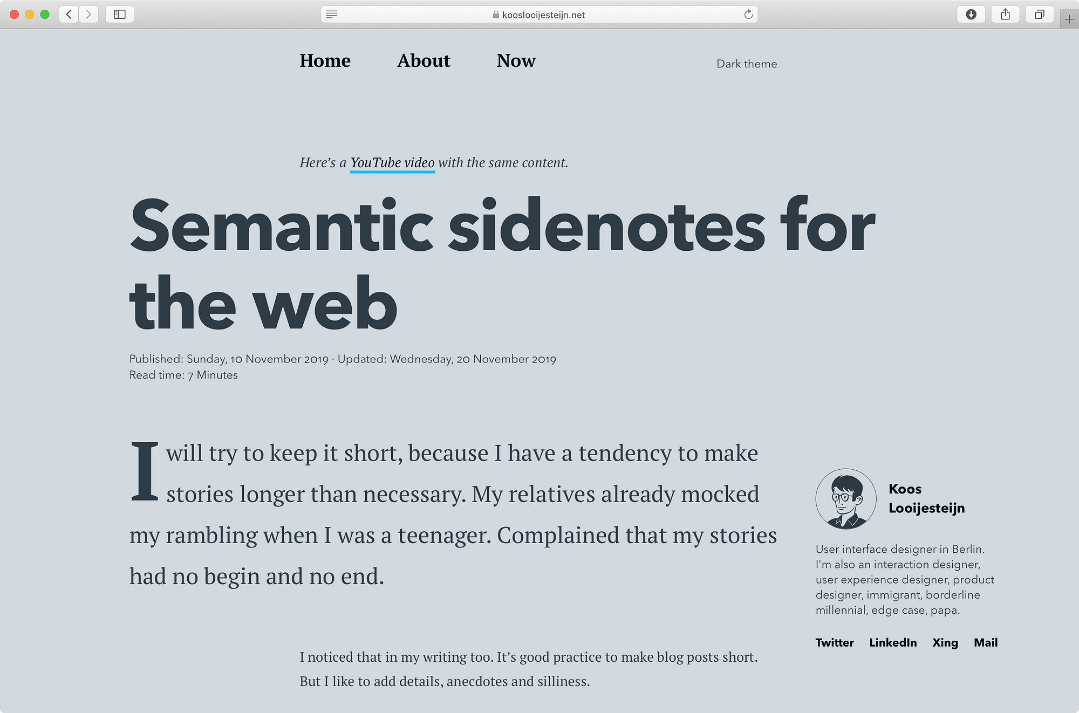Open the Xing profile link

coord(945,642)
